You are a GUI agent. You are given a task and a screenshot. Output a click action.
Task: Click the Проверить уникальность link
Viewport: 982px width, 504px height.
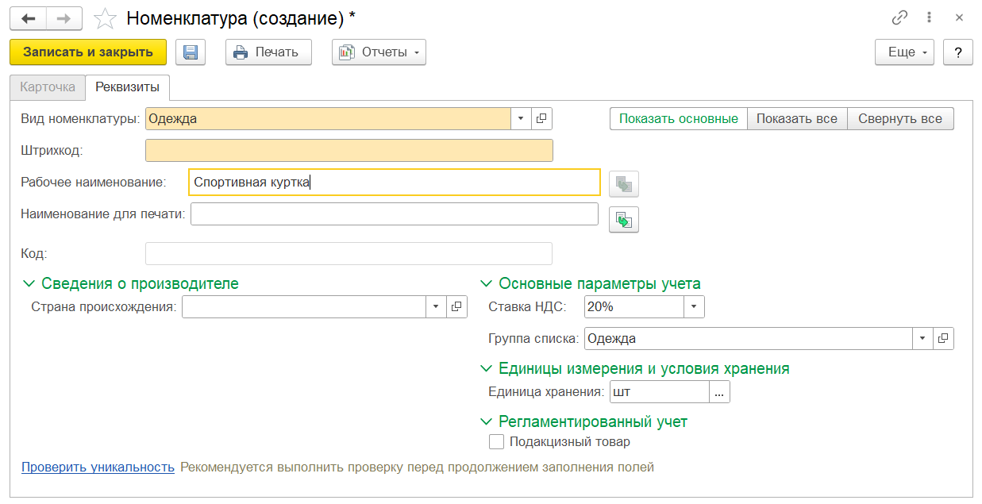coord(98,467)
